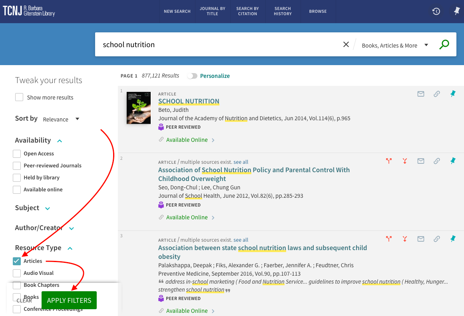Open pinned favorites in the header

click(456, 11)
